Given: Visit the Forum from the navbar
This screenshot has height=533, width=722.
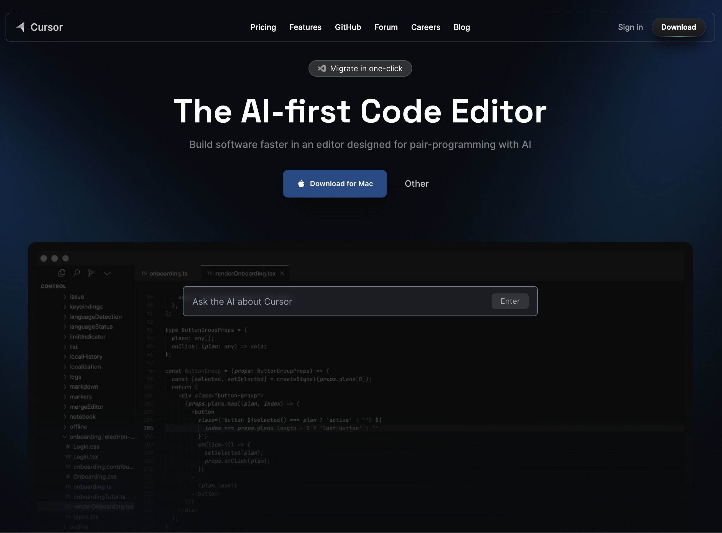Looking at the screenshot, I should [386, 27].
